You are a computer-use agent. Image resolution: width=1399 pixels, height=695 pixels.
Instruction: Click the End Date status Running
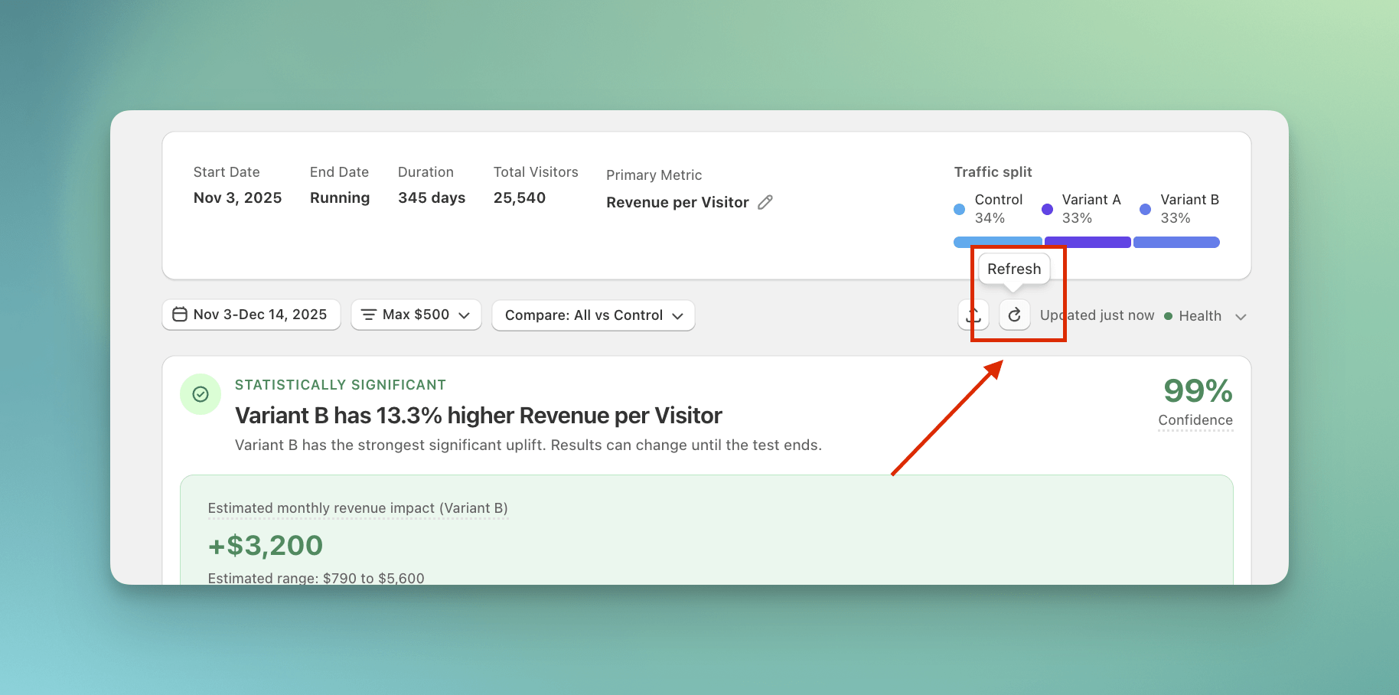coord(340,197)
